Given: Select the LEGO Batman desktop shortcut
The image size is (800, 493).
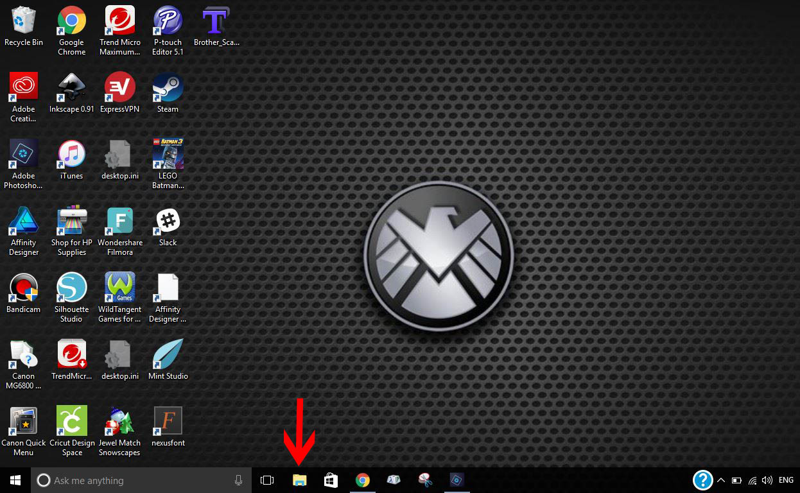Looking at the screenshot, I should tap(168, 164).
